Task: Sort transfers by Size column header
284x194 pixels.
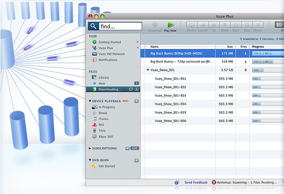Action: click(230, 47)
